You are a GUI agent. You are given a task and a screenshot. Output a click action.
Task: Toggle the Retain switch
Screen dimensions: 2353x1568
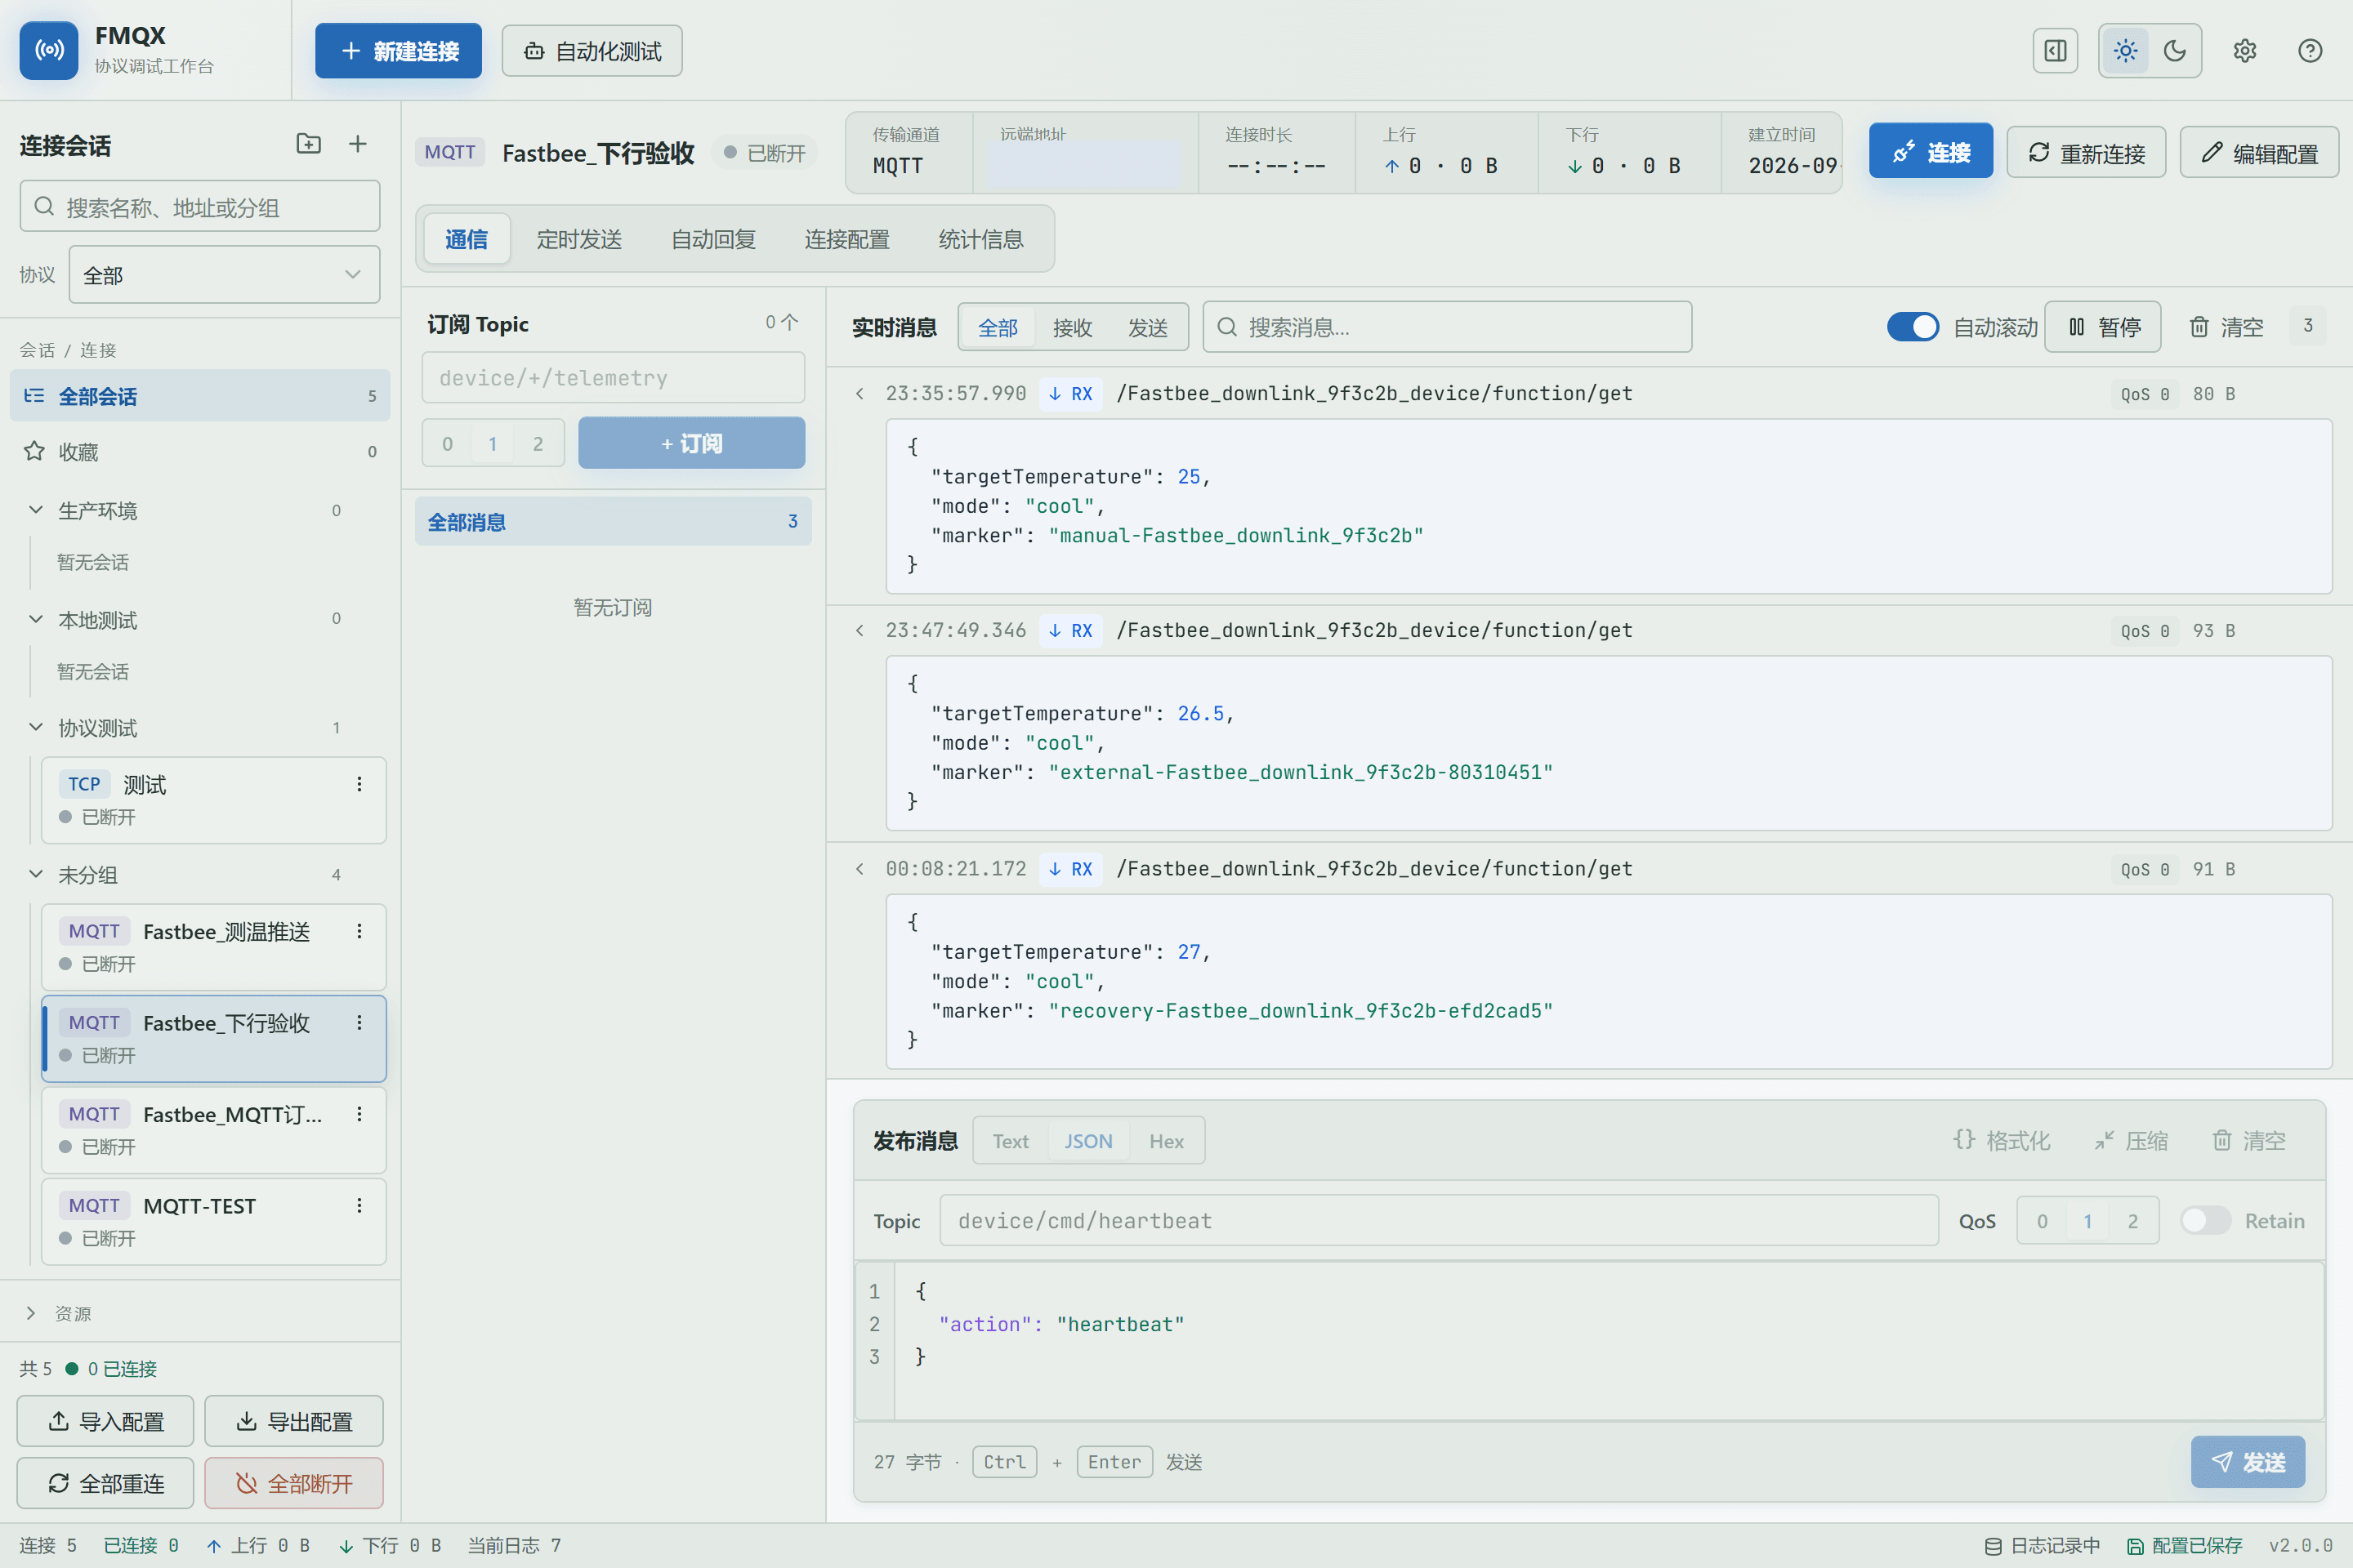click(x=2204, y=1220)
